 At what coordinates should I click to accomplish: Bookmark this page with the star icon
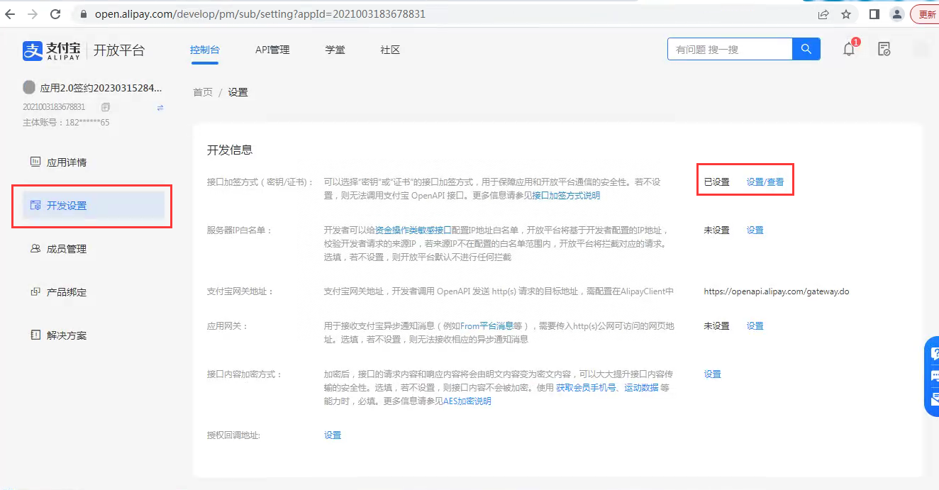846,14
